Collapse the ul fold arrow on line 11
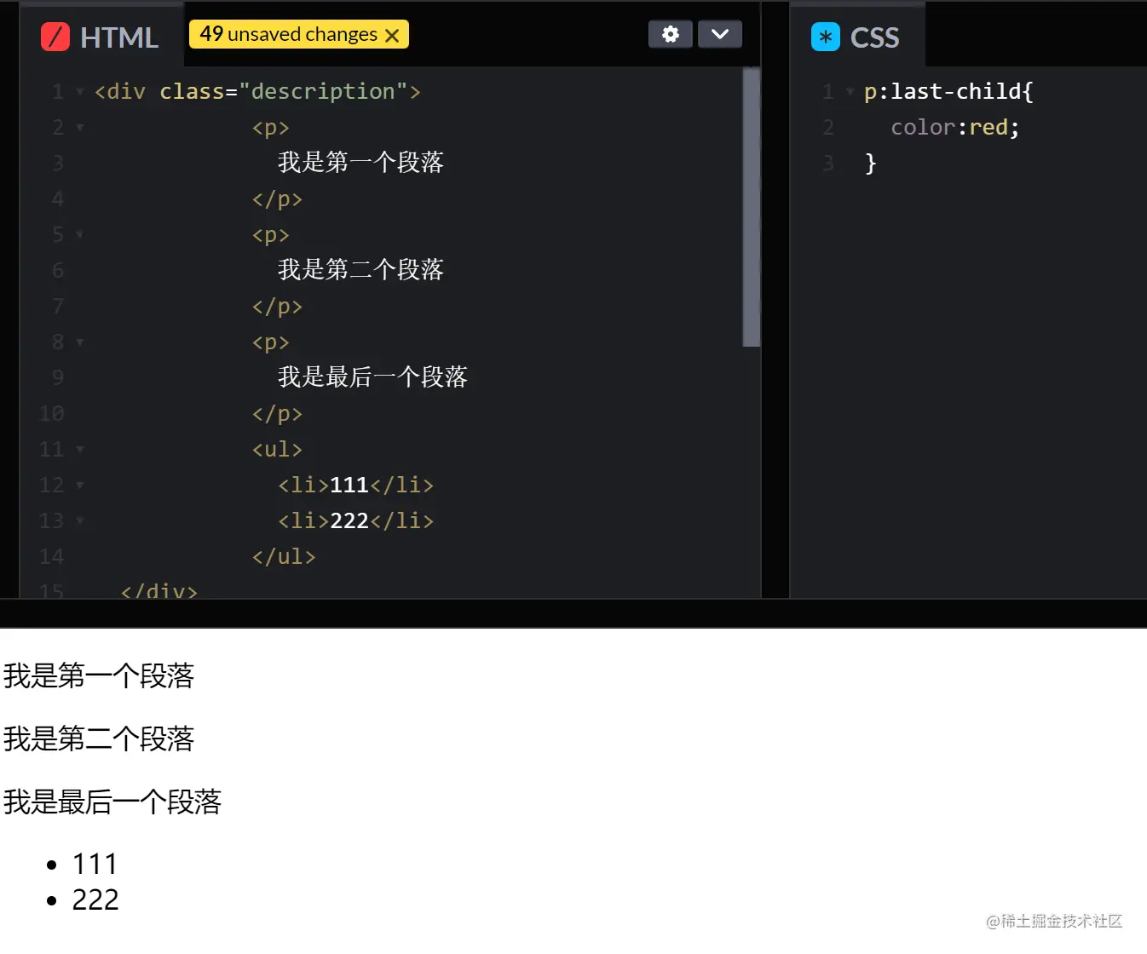Viewport: 1147px width, 954px height. point(80,449)
